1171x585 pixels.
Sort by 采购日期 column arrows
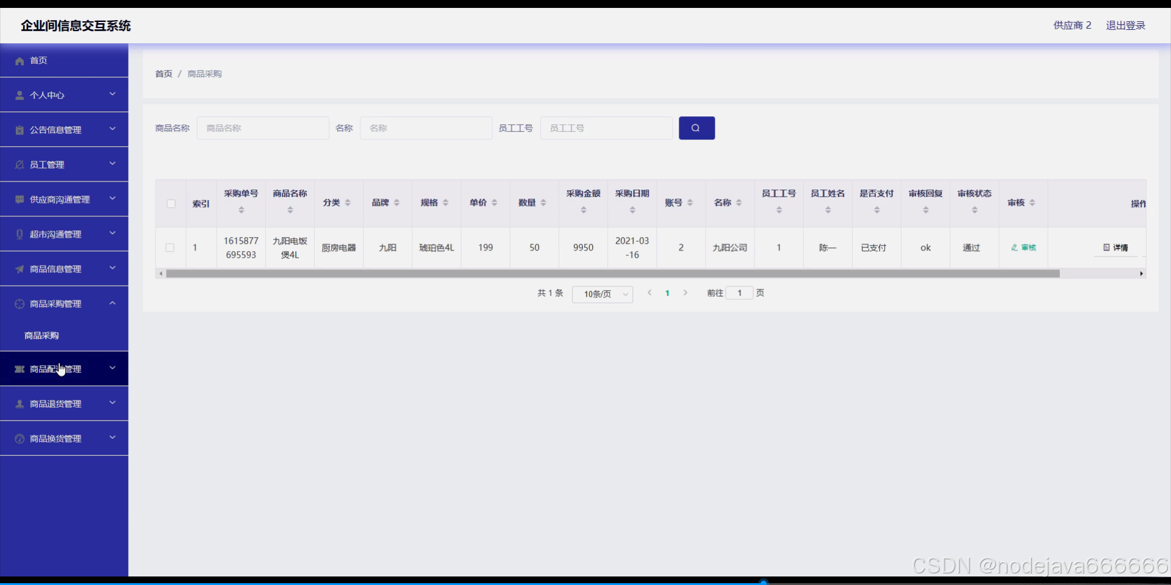point(632,210)
